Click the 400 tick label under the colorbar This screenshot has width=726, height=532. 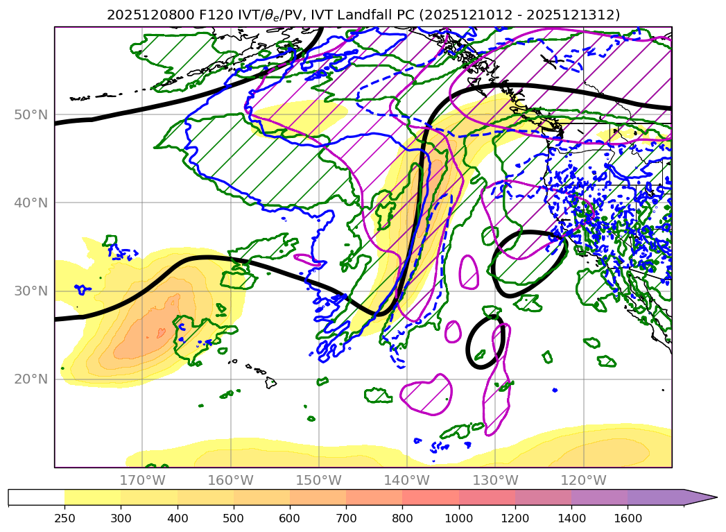[177, 518]
